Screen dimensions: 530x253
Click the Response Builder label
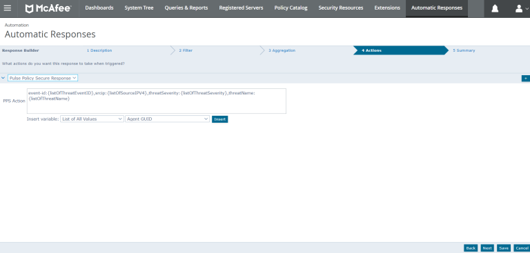(x=21, y=50)
